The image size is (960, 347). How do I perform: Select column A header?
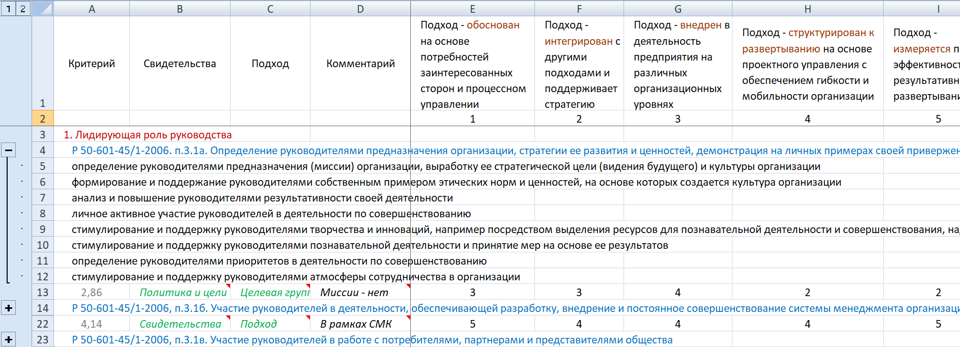(92, 9)
